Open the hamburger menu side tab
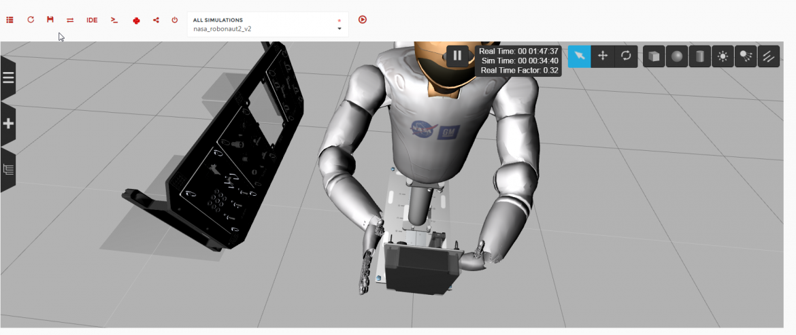Viewport: 796px width, 335px height. [8, 77]
